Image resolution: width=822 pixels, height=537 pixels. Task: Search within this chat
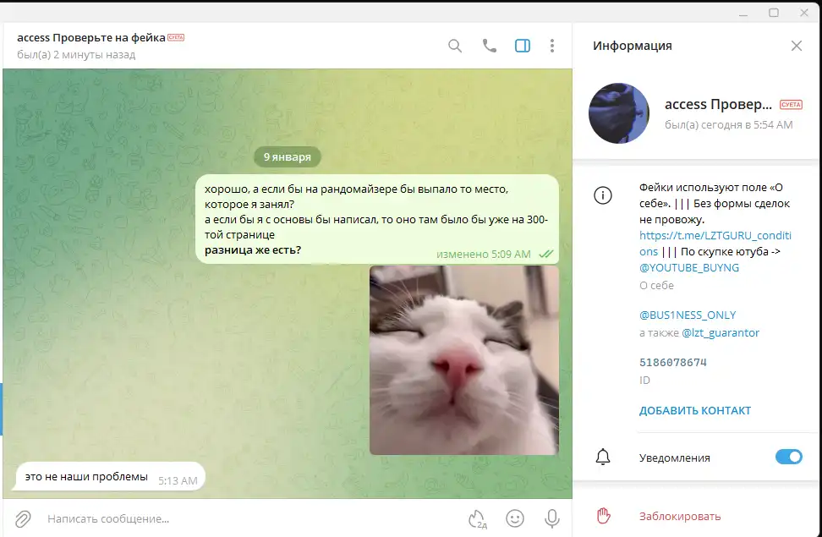(455, 46)
